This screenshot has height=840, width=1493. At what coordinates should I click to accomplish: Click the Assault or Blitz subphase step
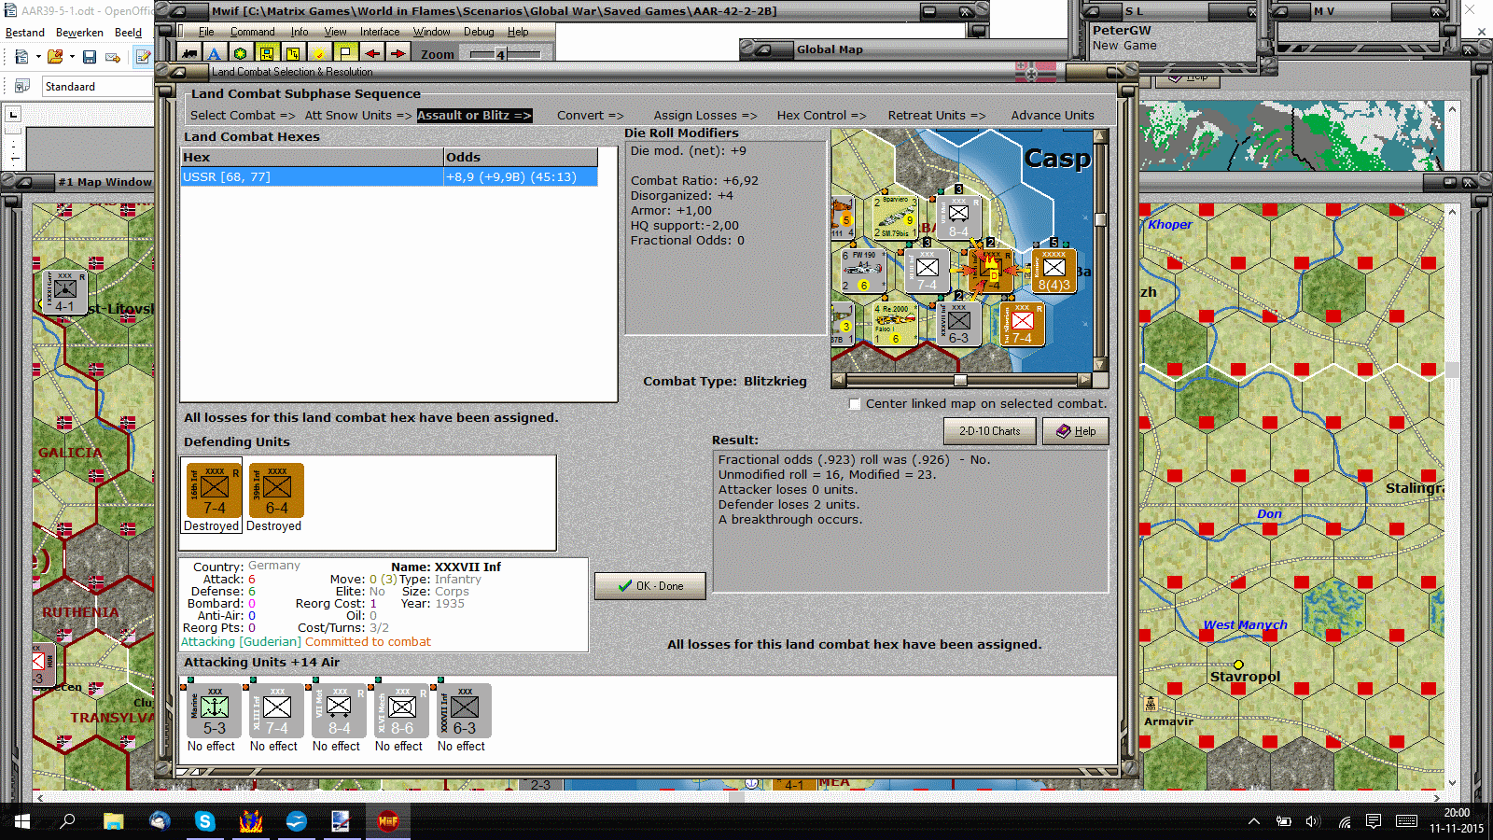click(x=474, y=116)
